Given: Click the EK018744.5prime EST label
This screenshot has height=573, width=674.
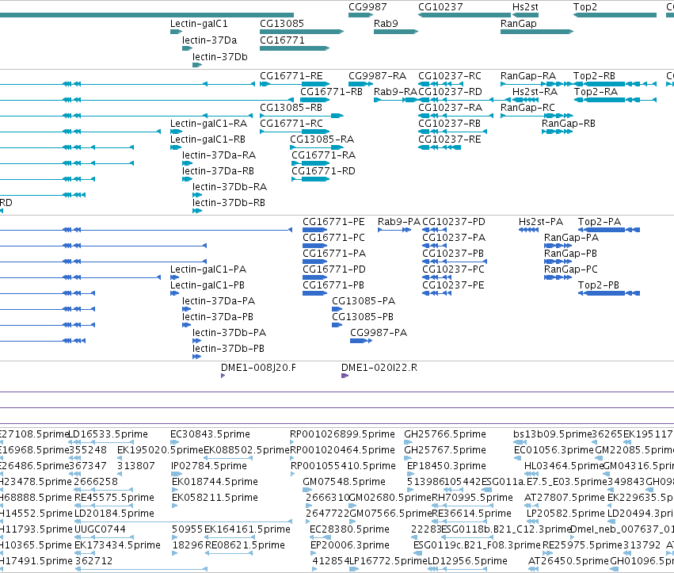Looking at the screenshot, I should point(215,482).
